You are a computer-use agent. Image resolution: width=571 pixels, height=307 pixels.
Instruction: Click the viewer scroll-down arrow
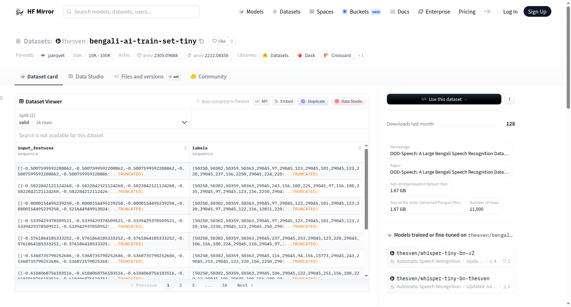[x=366, y=276]
